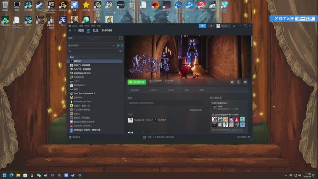Go back with Steam's back arrow
Viewport: 318px width, 179px height.
70,31
